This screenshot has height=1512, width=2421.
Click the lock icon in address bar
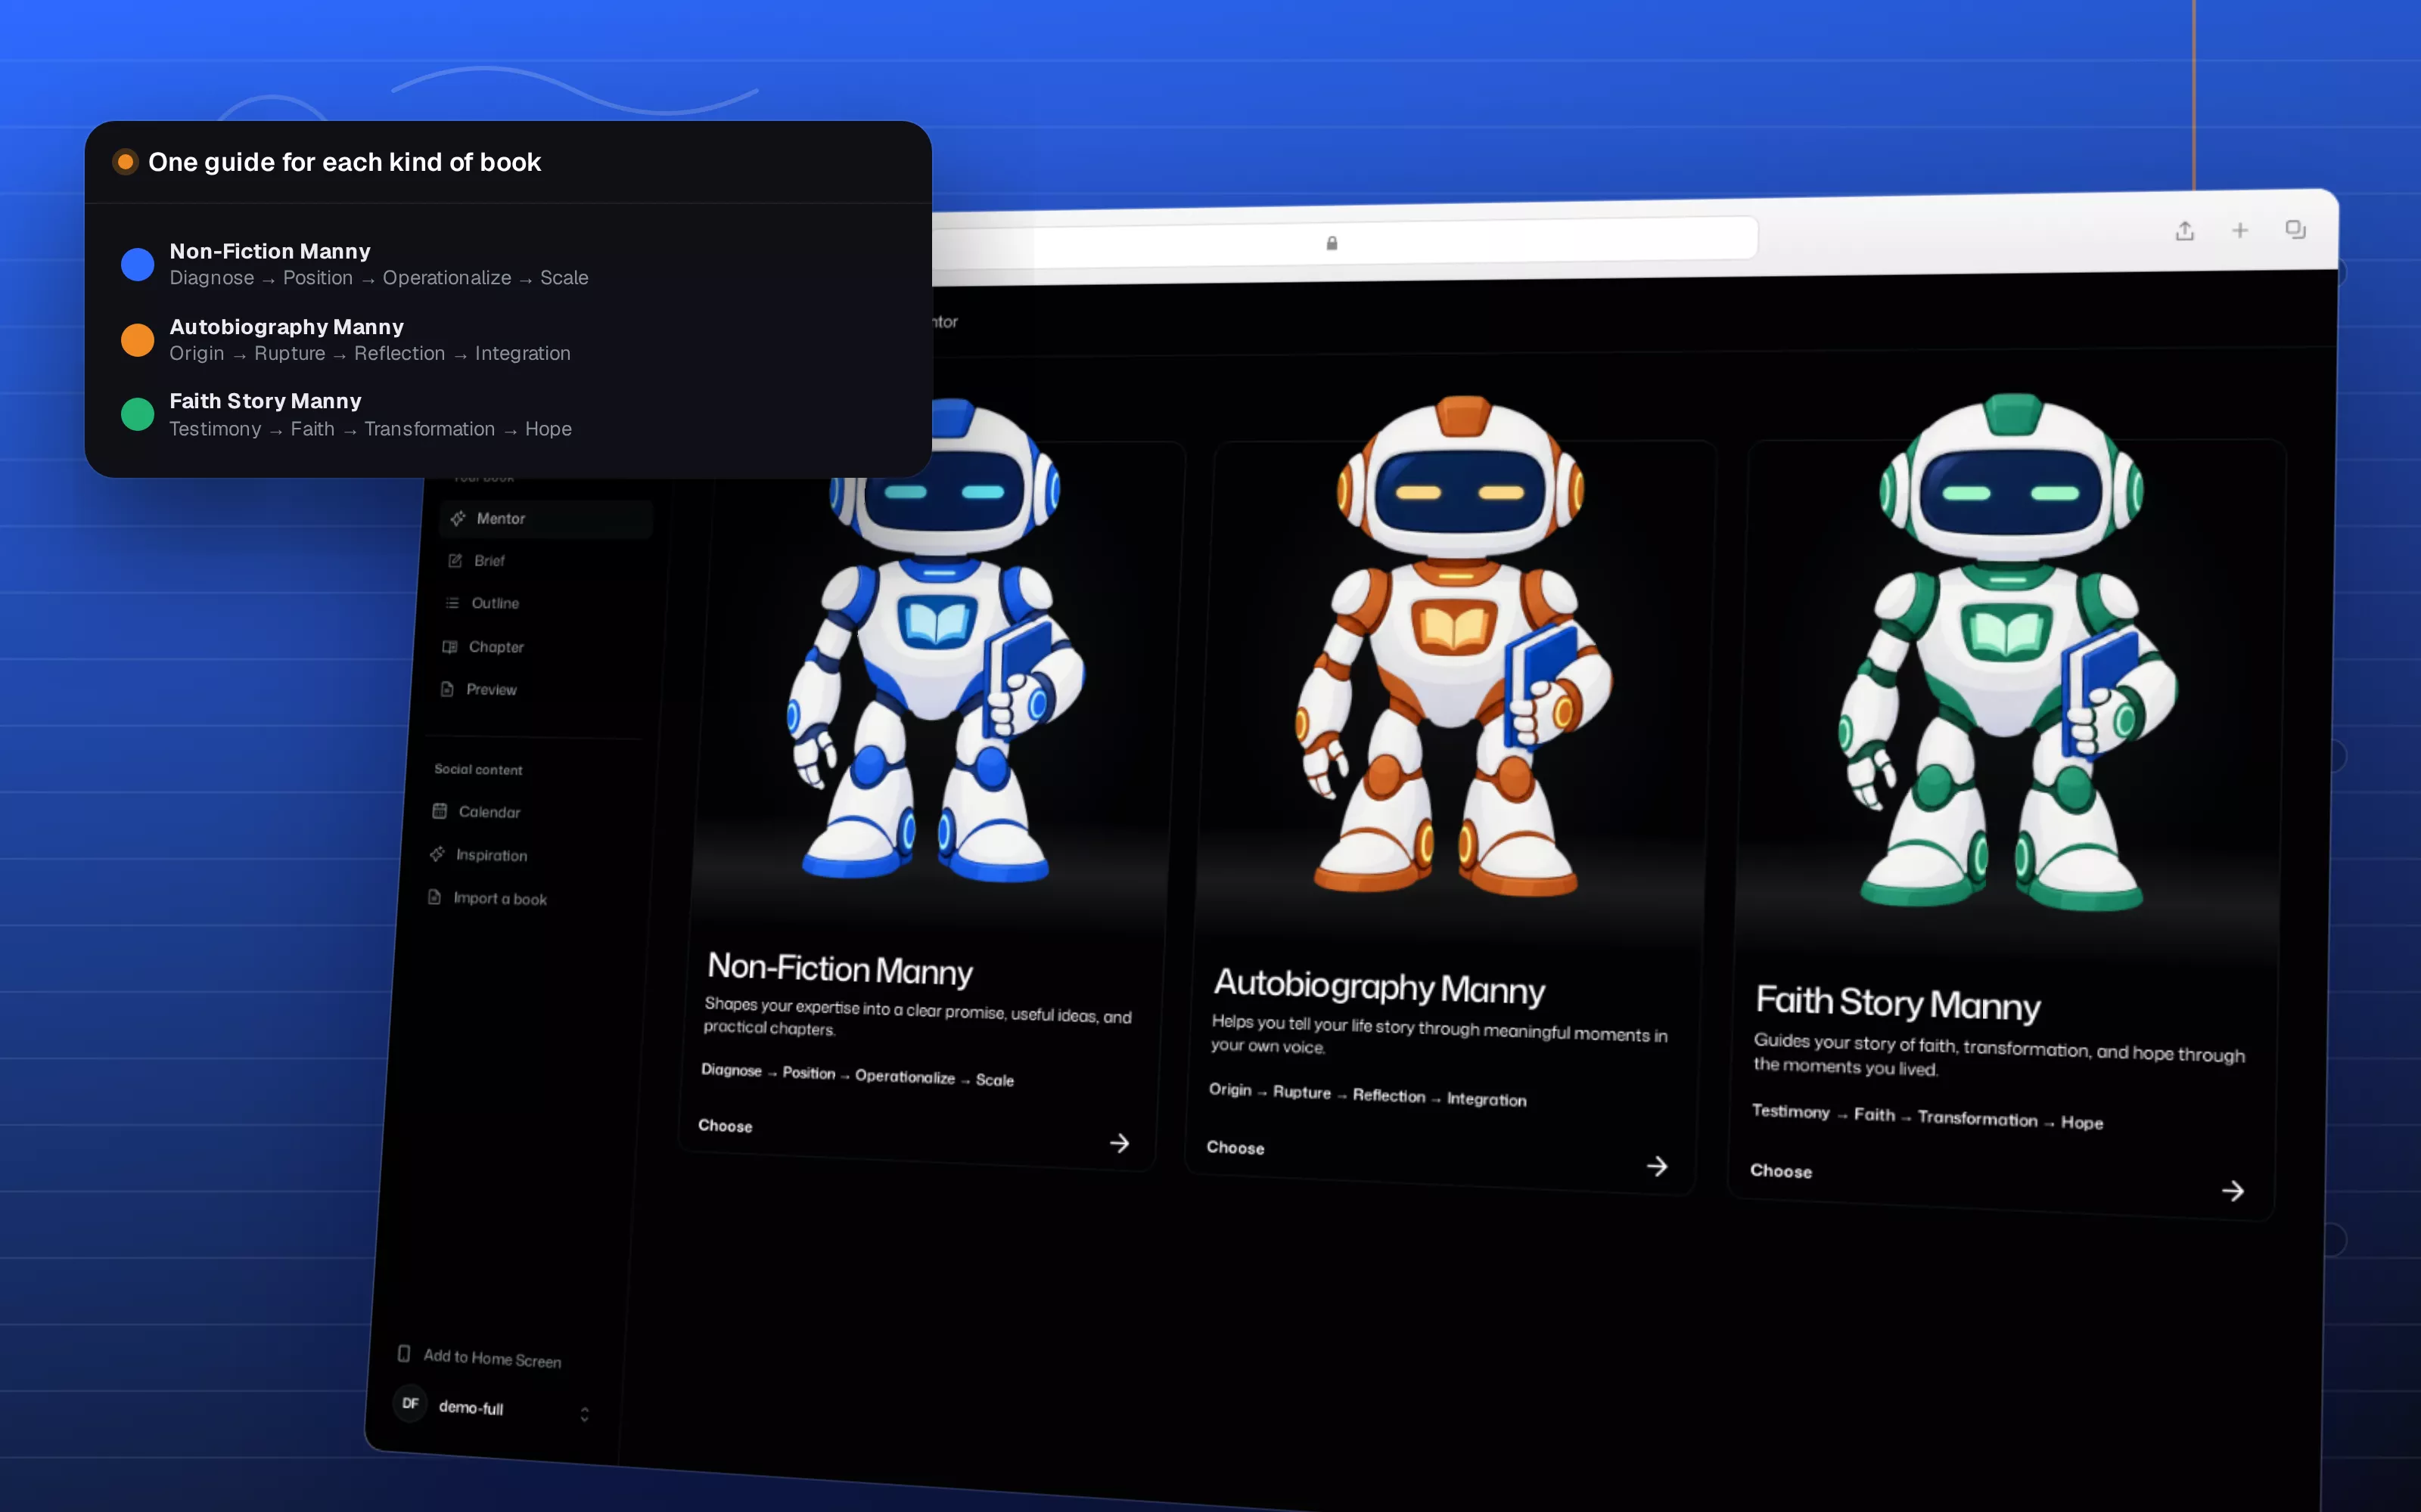[1332, 243]
